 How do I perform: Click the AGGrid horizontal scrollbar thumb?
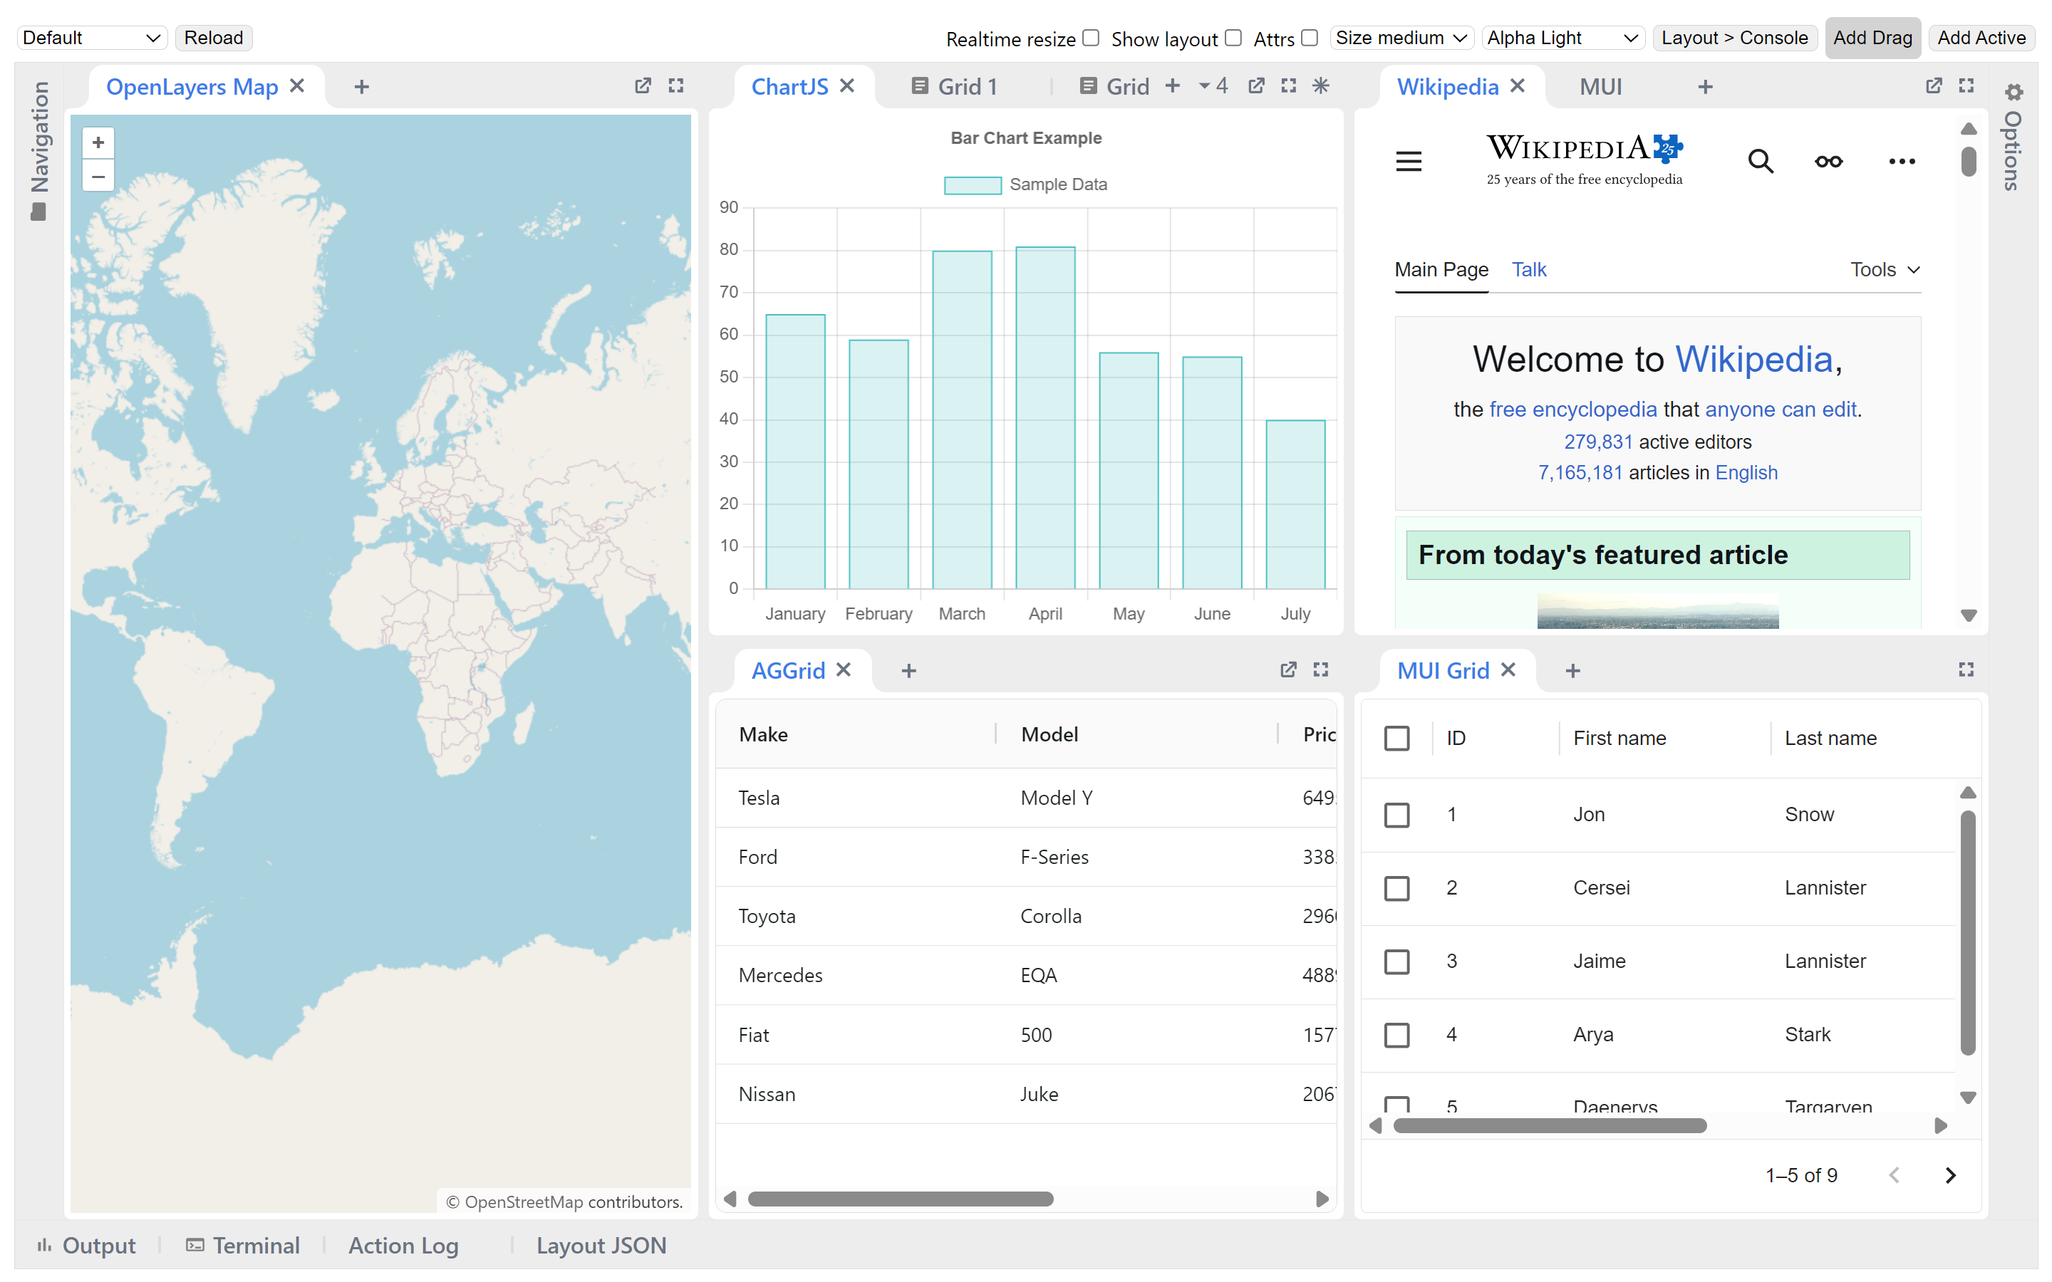pos(901,1199)
